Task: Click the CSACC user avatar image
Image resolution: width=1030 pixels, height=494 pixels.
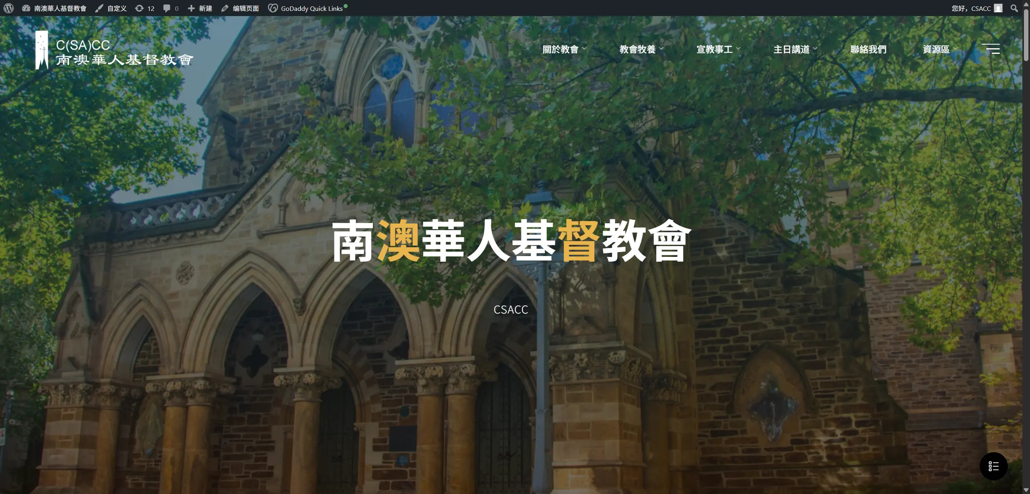Action: [x=998, y=8]
